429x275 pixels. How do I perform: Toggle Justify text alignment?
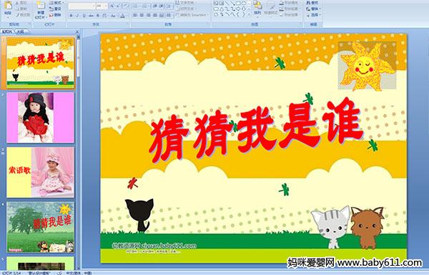(155, 15)
